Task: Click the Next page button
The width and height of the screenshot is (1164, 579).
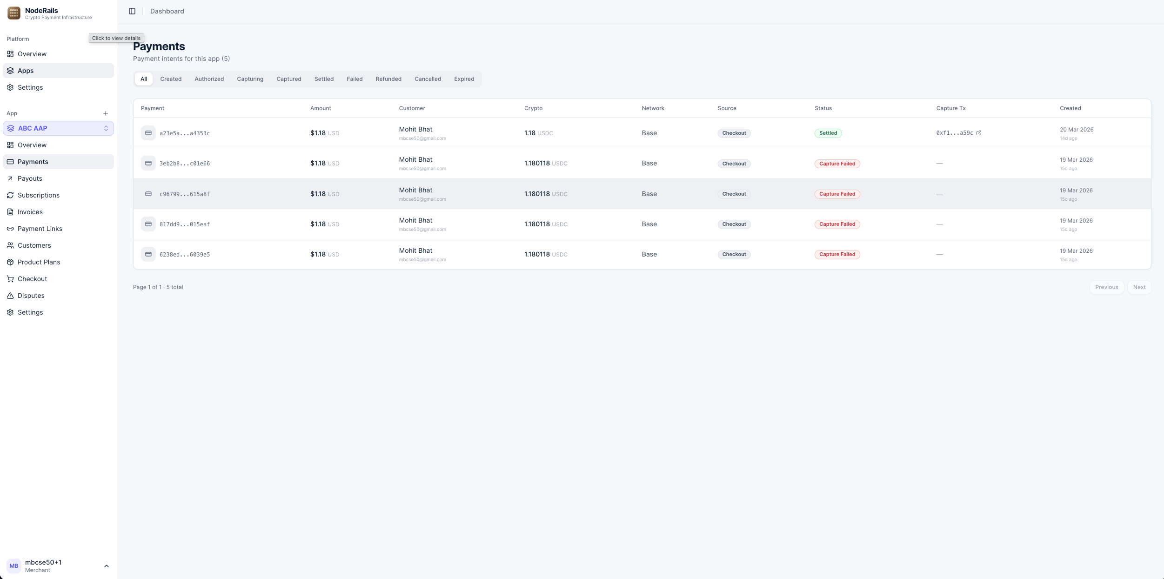Action: click(1139, 287)
